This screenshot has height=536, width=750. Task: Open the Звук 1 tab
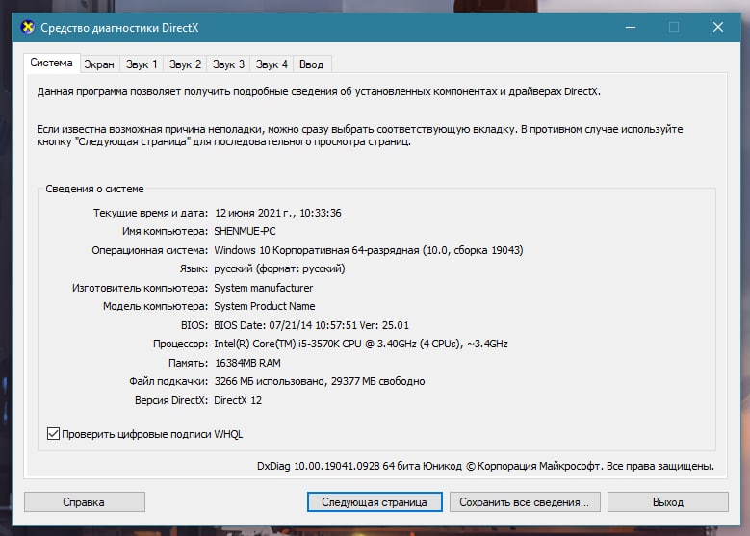[142, 64]
